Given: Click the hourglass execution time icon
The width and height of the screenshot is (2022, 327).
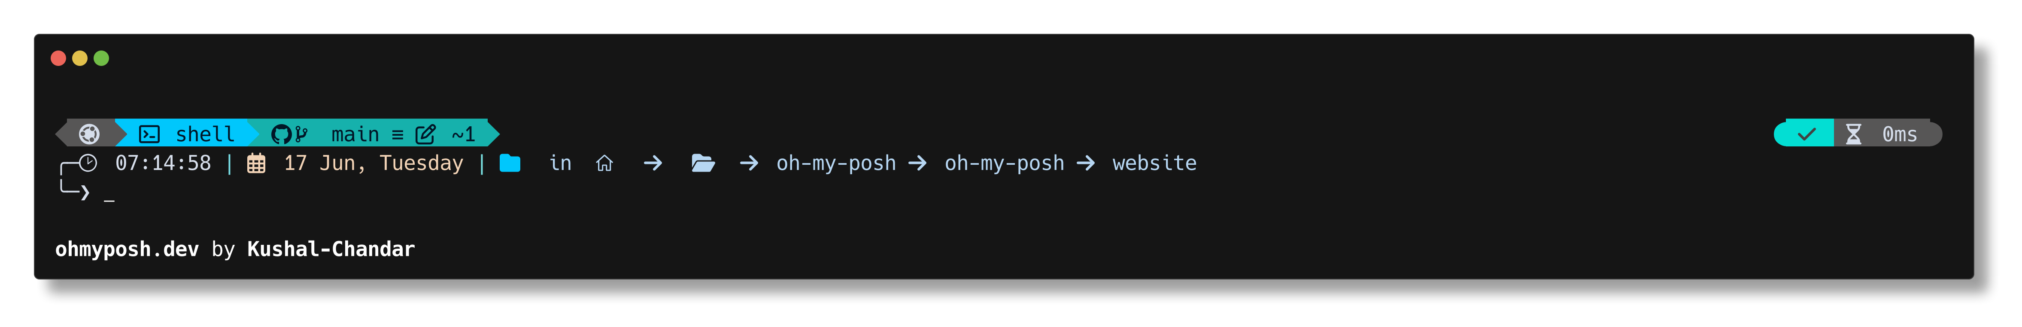Looking at the screenshot, I should click(x=1853, y=134).
